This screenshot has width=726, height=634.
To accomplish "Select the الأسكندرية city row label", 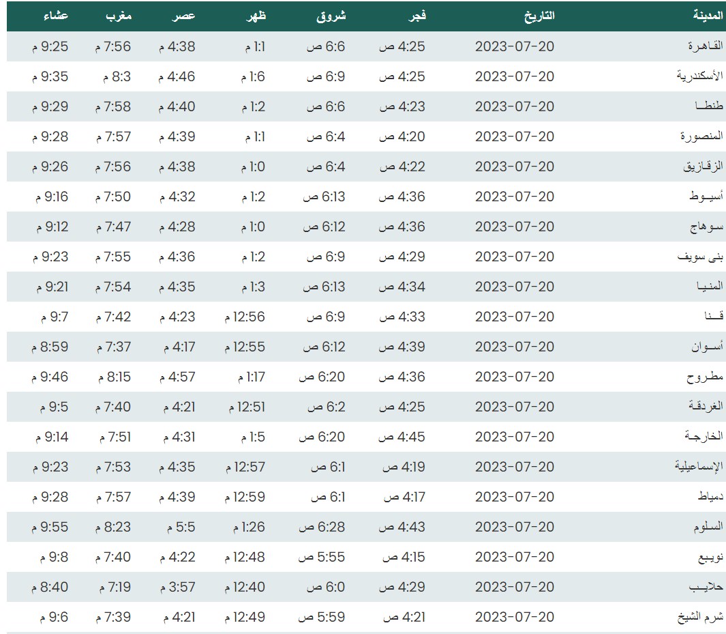I will coord(699,76).
